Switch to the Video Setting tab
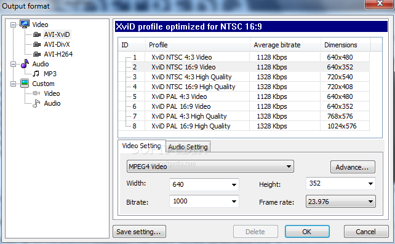Image resolution: width=395 pixels, height=244 pixels. tap(142, 146)
